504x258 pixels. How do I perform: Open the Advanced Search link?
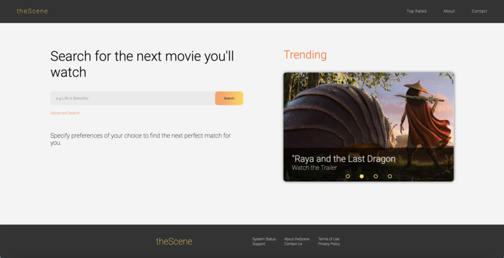65,113
